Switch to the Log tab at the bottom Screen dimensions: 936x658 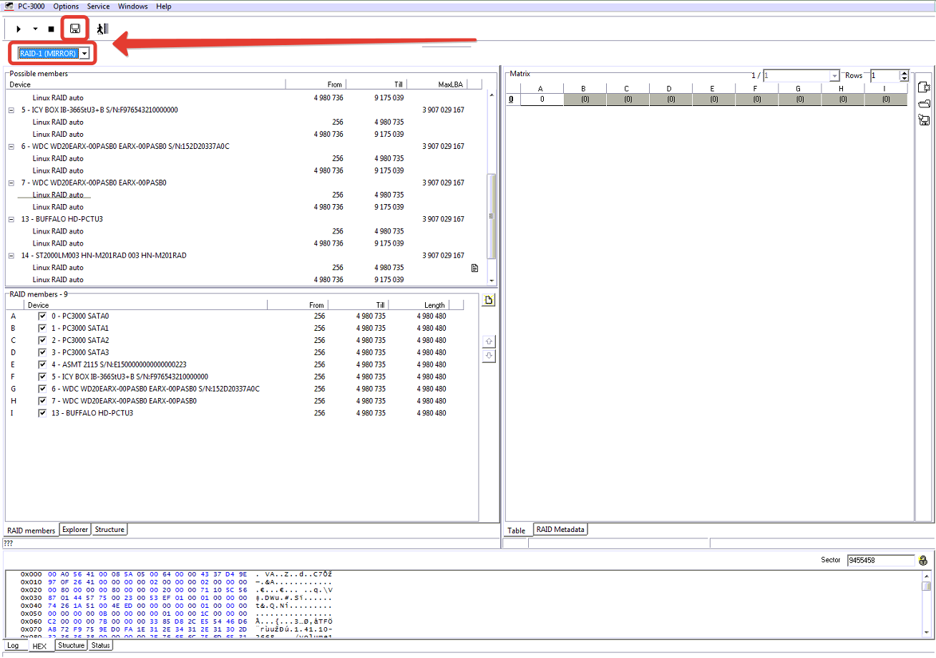[13, 646]
